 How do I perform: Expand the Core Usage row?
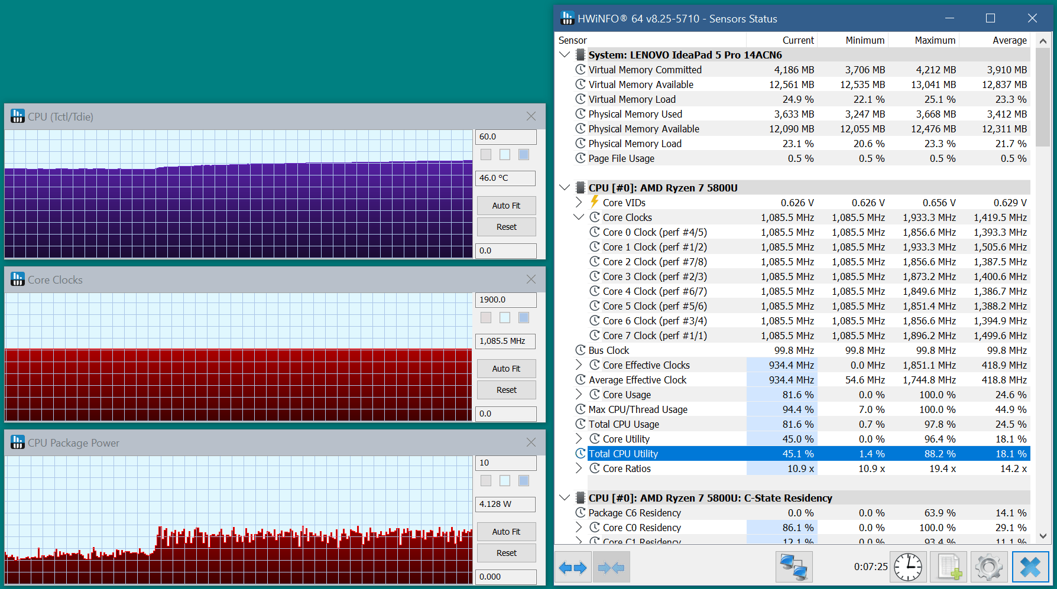pos(579,395)
